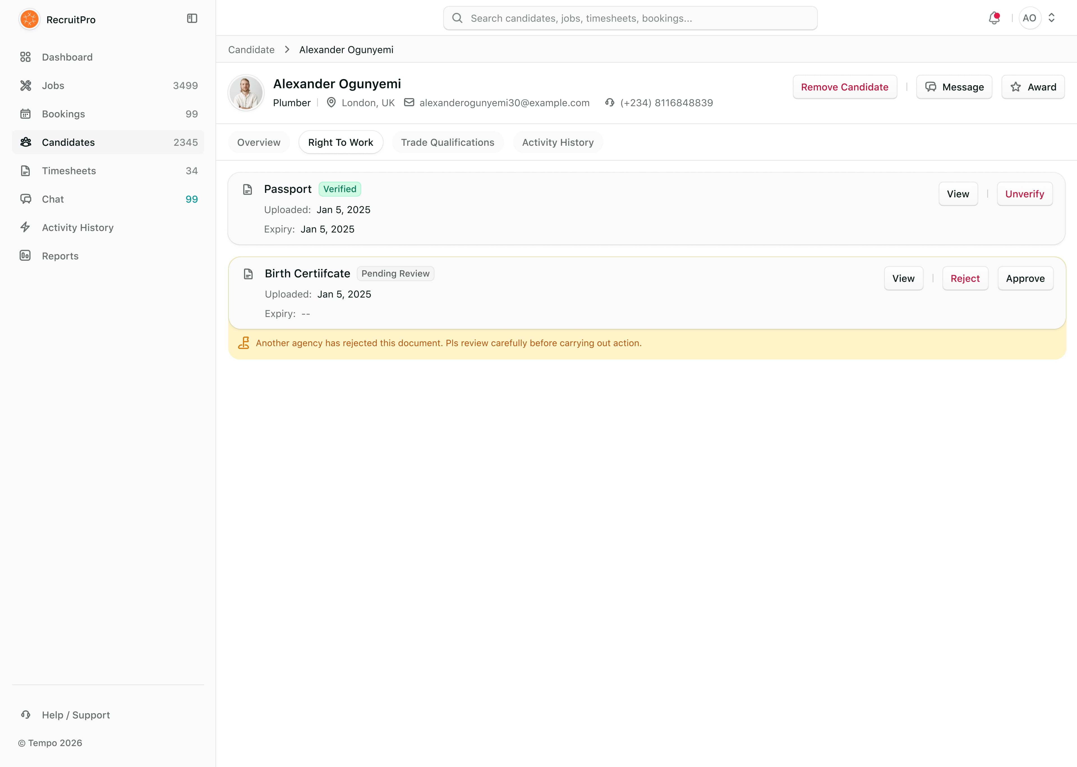This screenshot has height=767, width=1077.
Task: Click Alexander Ogunyemi's profile photo
Action: coord(246,93)
